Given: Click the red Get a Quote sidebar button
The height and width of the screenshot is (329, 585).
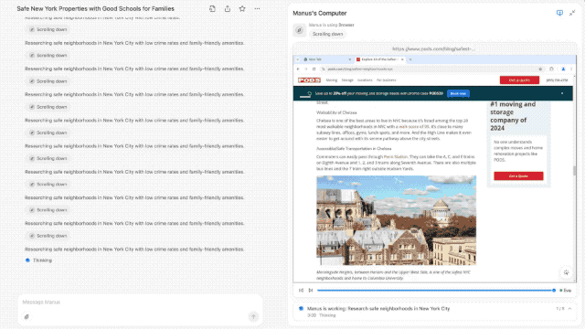Looking at the screenshot, I should (518, 175).
